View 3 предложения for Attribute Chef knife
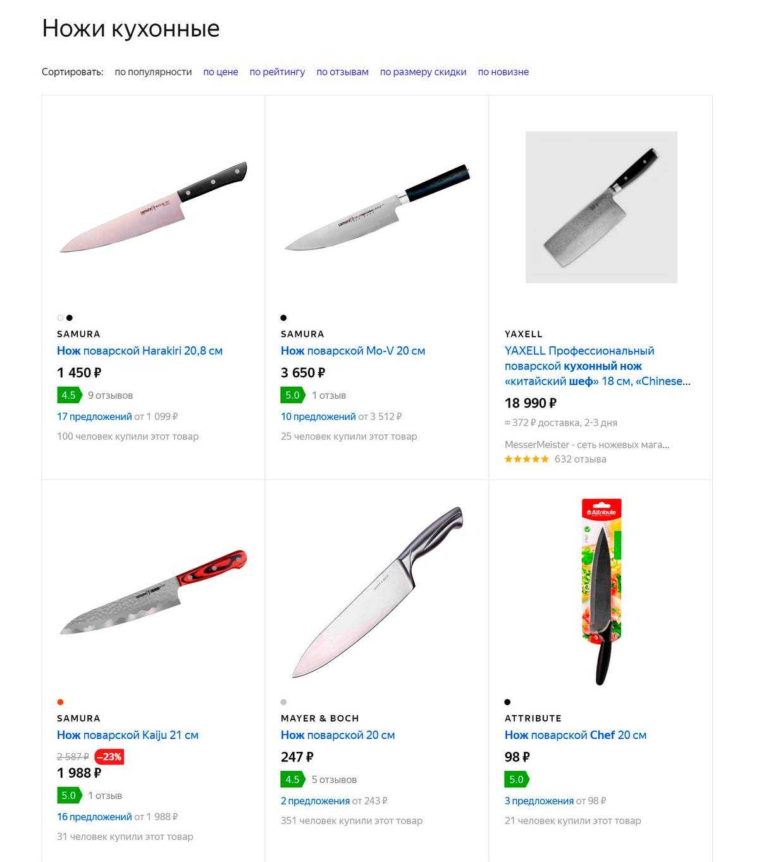This screenshot has height=862, width=759. [x=539, y=801]
